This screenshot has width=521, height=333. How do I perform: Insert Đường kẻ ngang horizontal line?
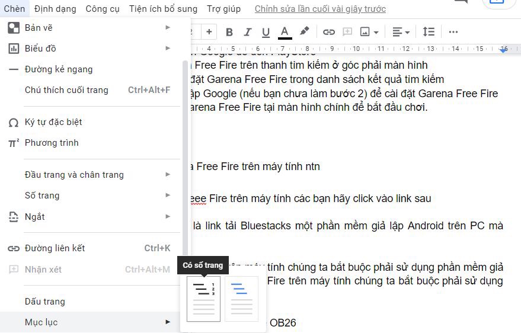click(x=90, y=69)
